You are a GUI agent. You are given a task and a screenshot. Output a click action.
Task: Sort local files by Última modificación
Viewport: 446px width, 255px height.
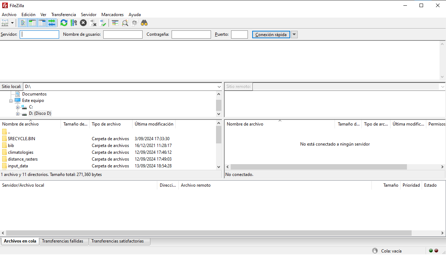(154, 124)
